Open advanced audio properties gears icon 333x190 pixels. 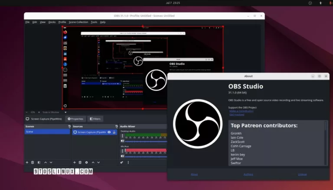pos(122,162)
